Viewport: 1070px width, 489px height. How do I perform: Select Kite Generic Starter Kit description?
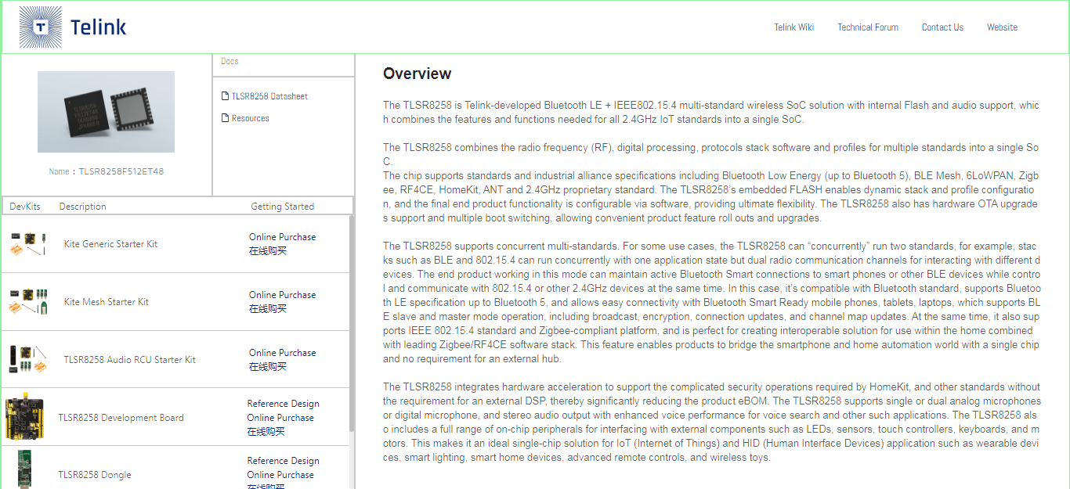pyautogui.click(x=110, y=244)
